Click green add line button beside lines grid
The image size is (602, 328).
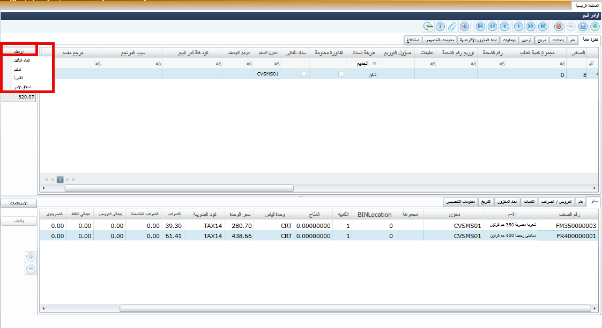(31, 257)
